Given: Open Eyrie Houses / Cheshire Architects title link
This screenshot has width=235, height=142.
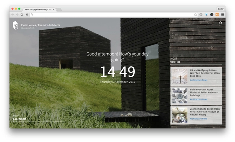Looking at the screenshot, I should point(40,25).
